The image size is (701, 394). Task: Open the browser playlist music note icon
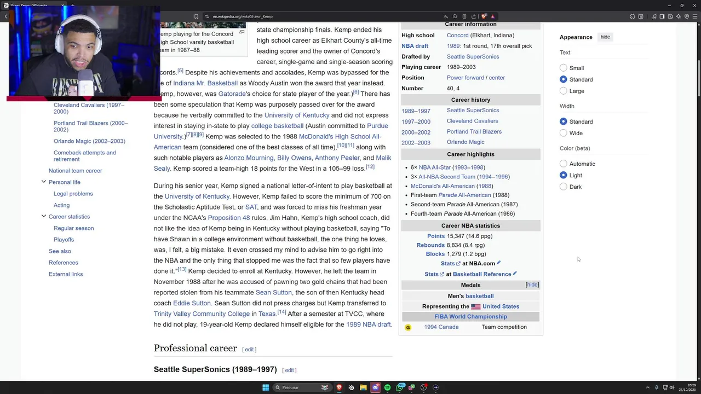(654, 16)
